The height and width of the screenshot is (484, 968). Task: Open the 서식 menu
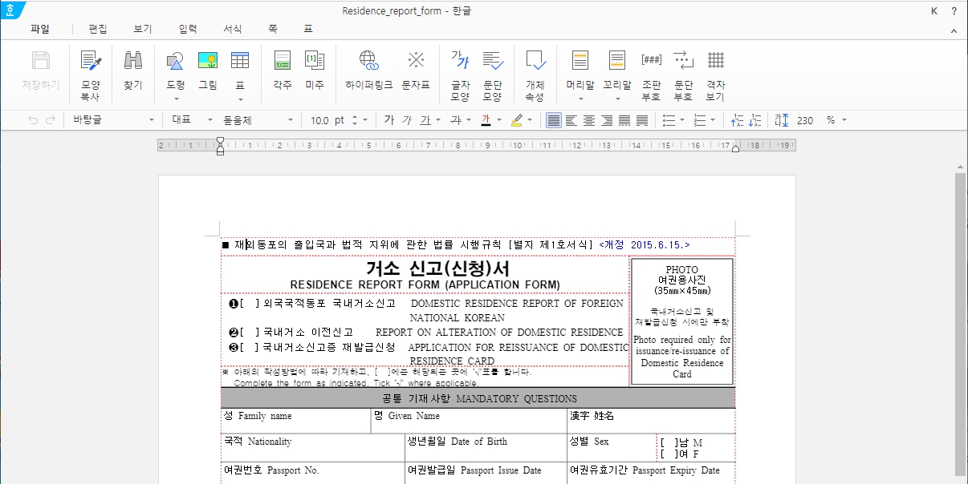(x=232, y=29)
